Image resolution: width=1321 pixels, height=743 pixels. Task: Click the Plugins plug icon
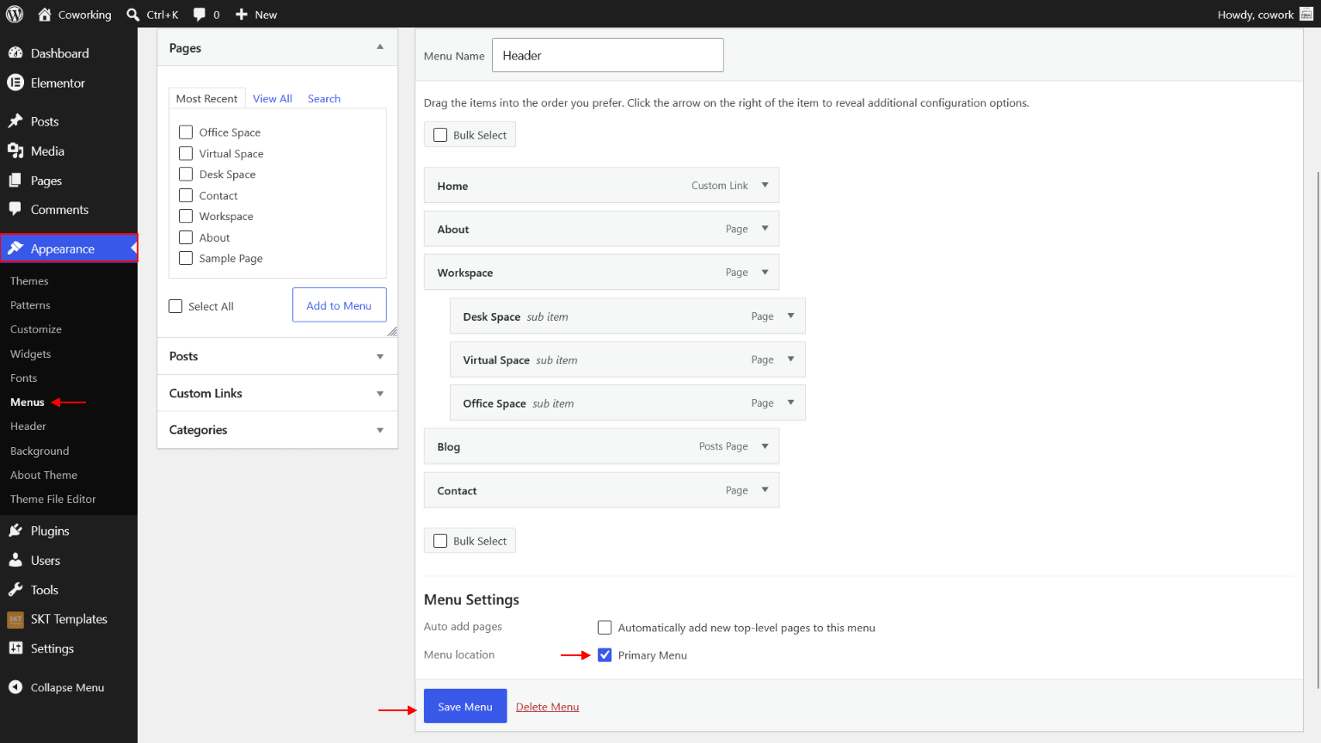(x=15, y=531)
